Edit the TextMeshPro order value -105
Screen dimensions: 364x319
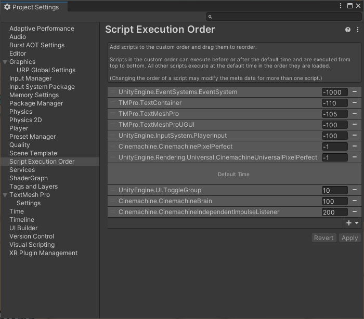coord(334,114)
